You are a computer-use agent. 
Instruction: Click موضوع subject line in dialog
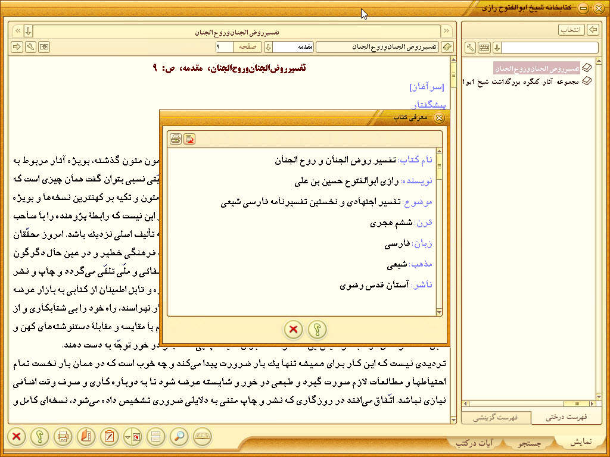(326, 202)
